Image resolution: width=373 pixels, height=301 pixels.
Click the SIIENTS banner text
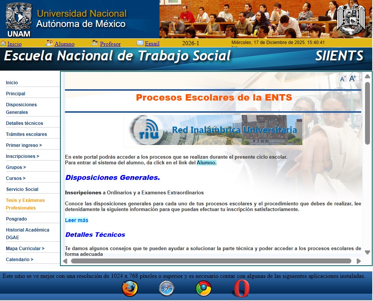click(x=339, y=56)
